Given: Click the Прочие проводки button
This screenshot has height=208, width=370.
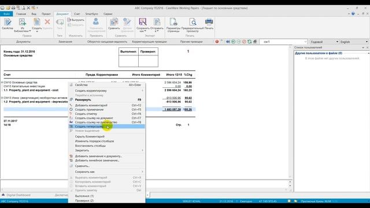Looking at the screenshot, I should point(191,42).
